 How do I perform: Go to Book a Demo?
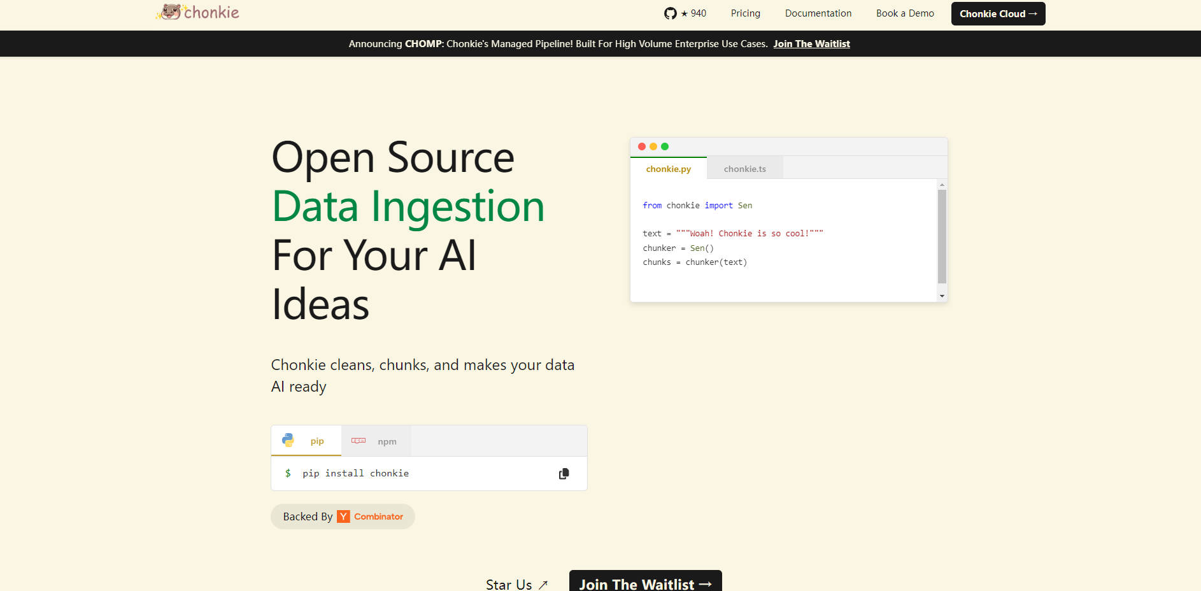(x=904, y=13)
